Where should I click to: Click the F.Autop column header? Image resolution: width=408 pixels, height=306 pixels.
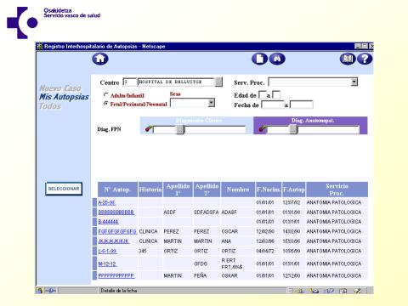coord(294,190)
